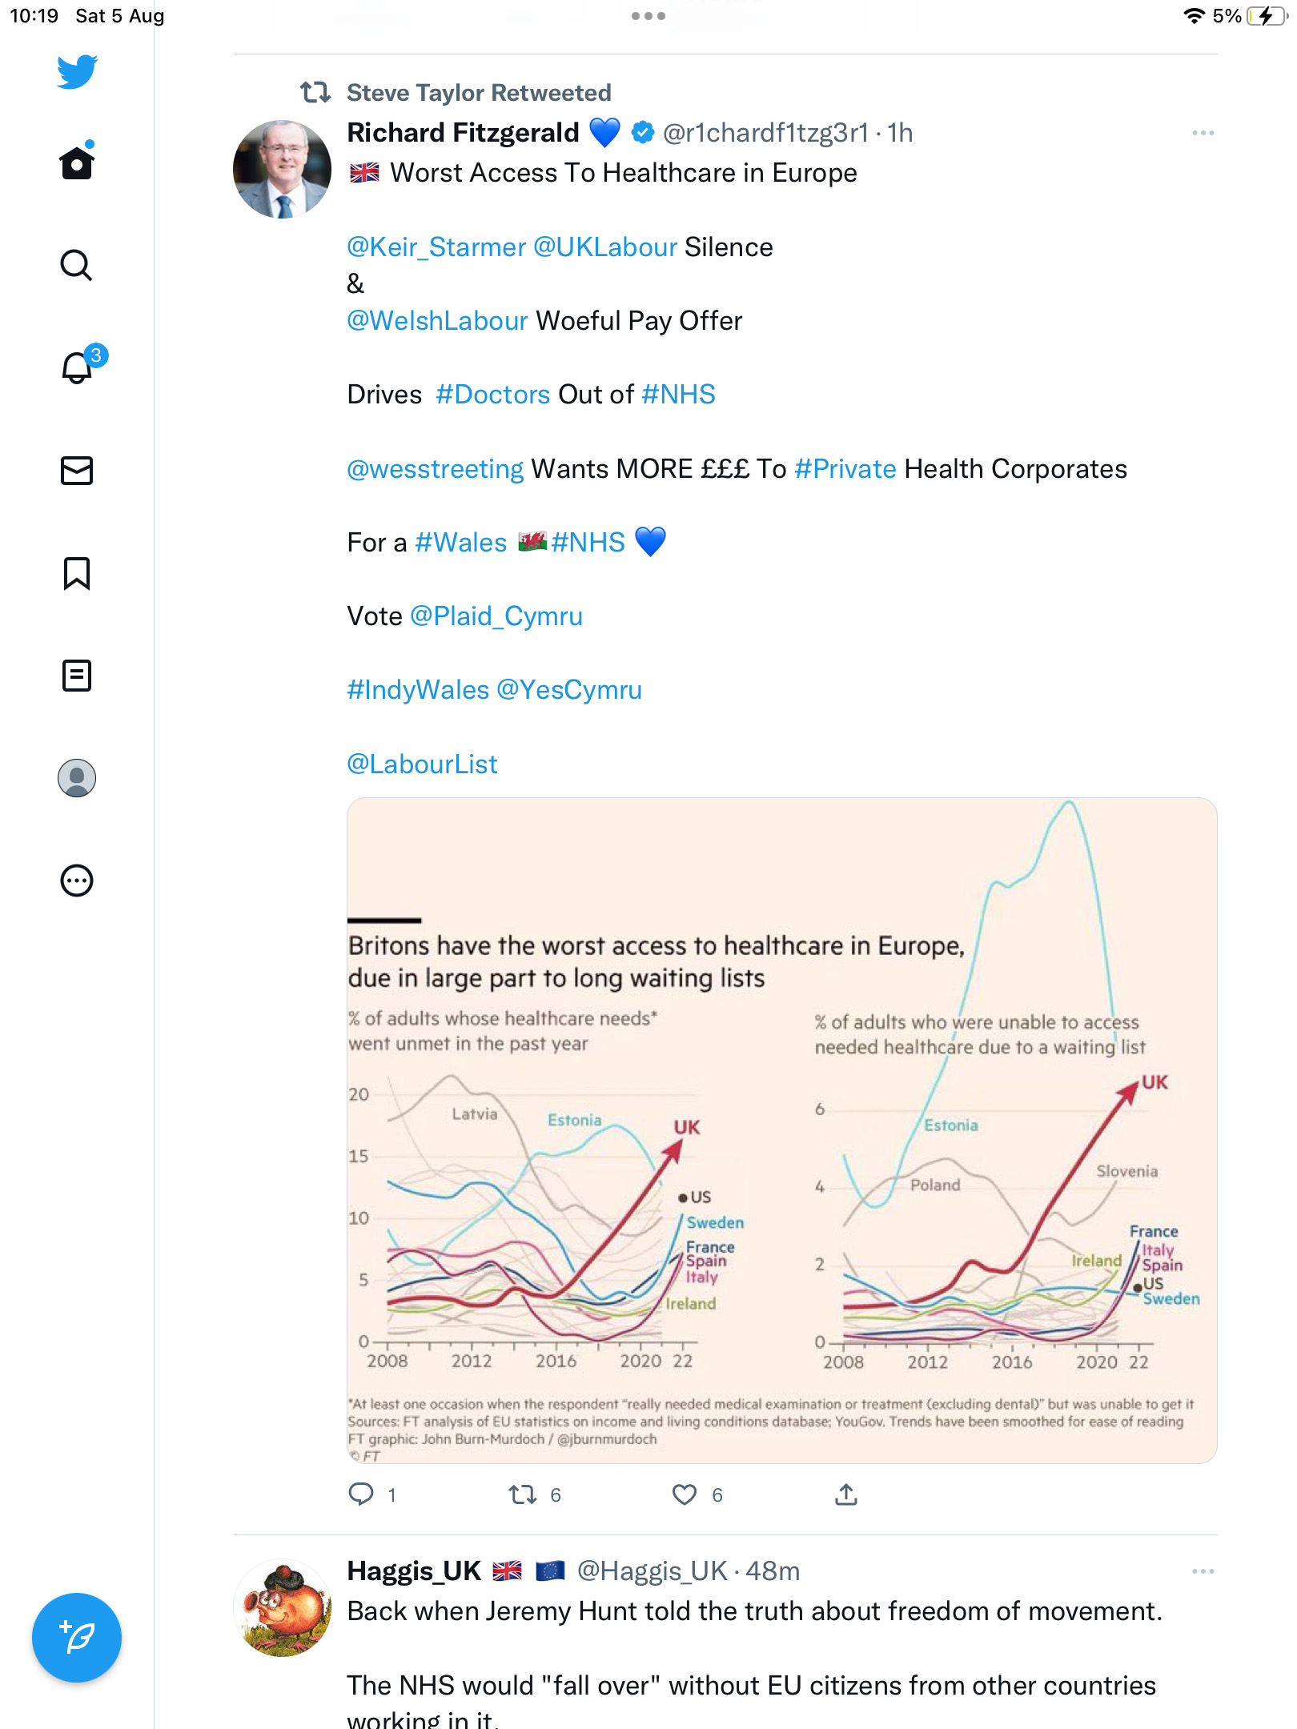Open the @Plaid_Cymru mention link
Screen dimensions: 1297x1729
[496, 616]
